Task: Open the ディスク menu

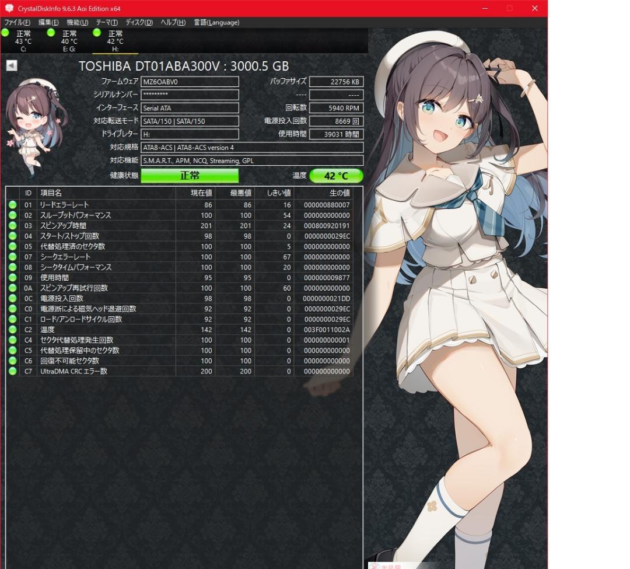Action: coord(139,22)
